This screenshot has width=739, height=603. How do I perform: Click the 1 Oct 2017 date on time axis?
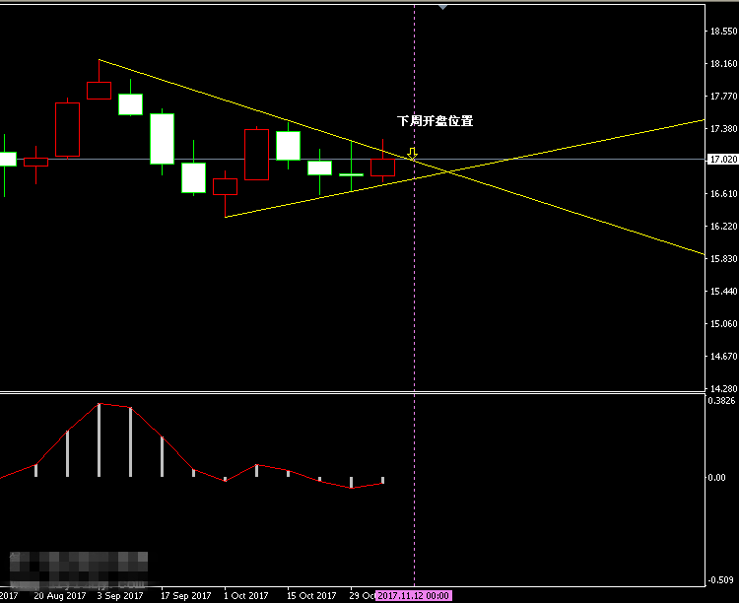245,595
